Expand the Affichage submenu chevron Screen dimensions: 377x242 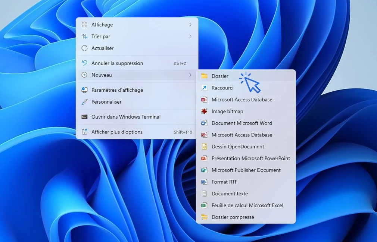pos(190,25)
